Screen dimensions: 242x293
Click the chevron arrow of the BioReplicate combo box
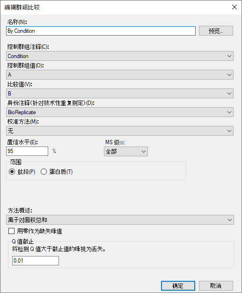tap(229, 112)
